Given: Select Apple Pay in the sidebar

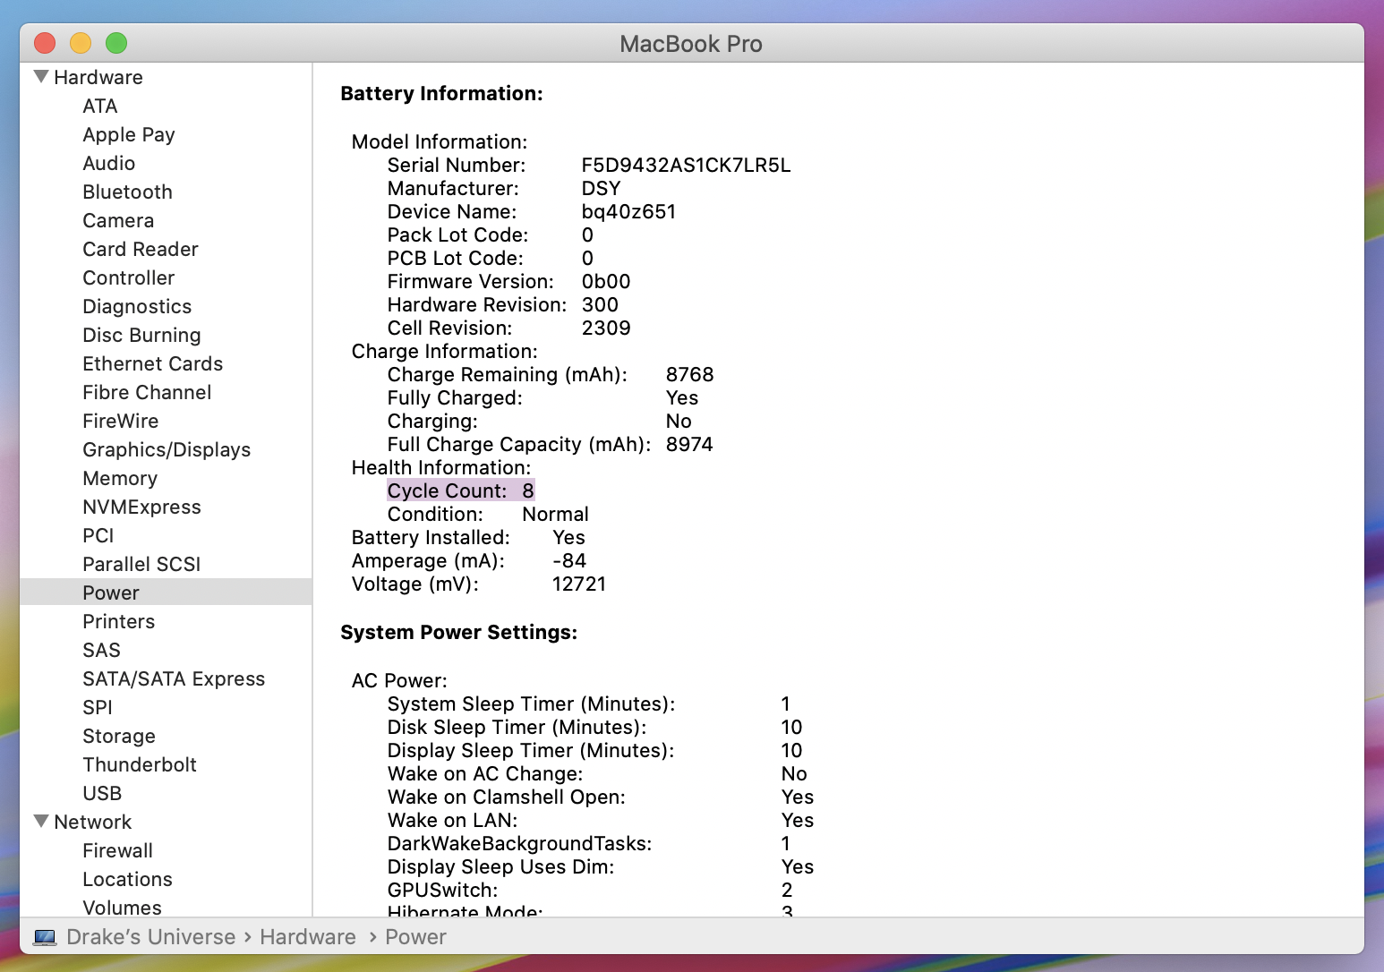Looking at the screenshot, I should point(128,134).
